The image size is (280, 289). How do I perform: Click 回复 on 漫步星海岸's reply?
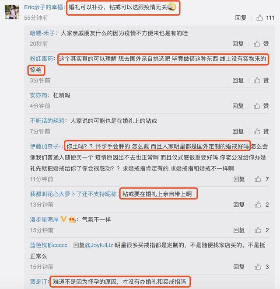coord(239,230)
